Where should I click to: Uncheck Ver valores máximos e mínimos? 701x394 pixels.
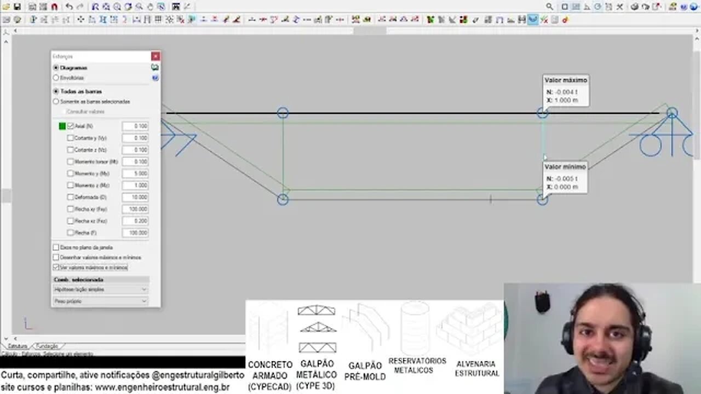[56, 268]
